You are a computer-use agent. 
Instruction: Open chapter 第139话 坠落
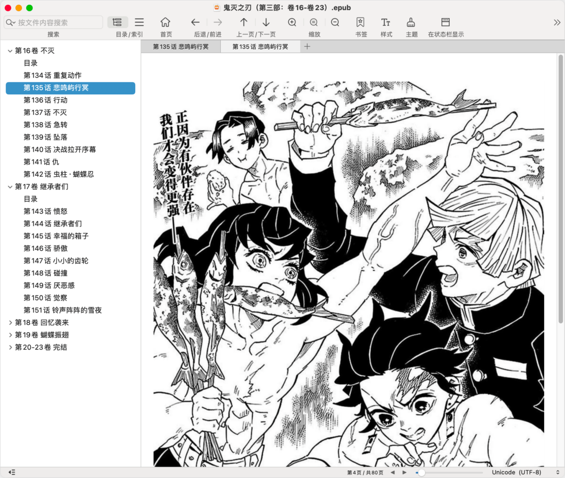pos(46,137)
